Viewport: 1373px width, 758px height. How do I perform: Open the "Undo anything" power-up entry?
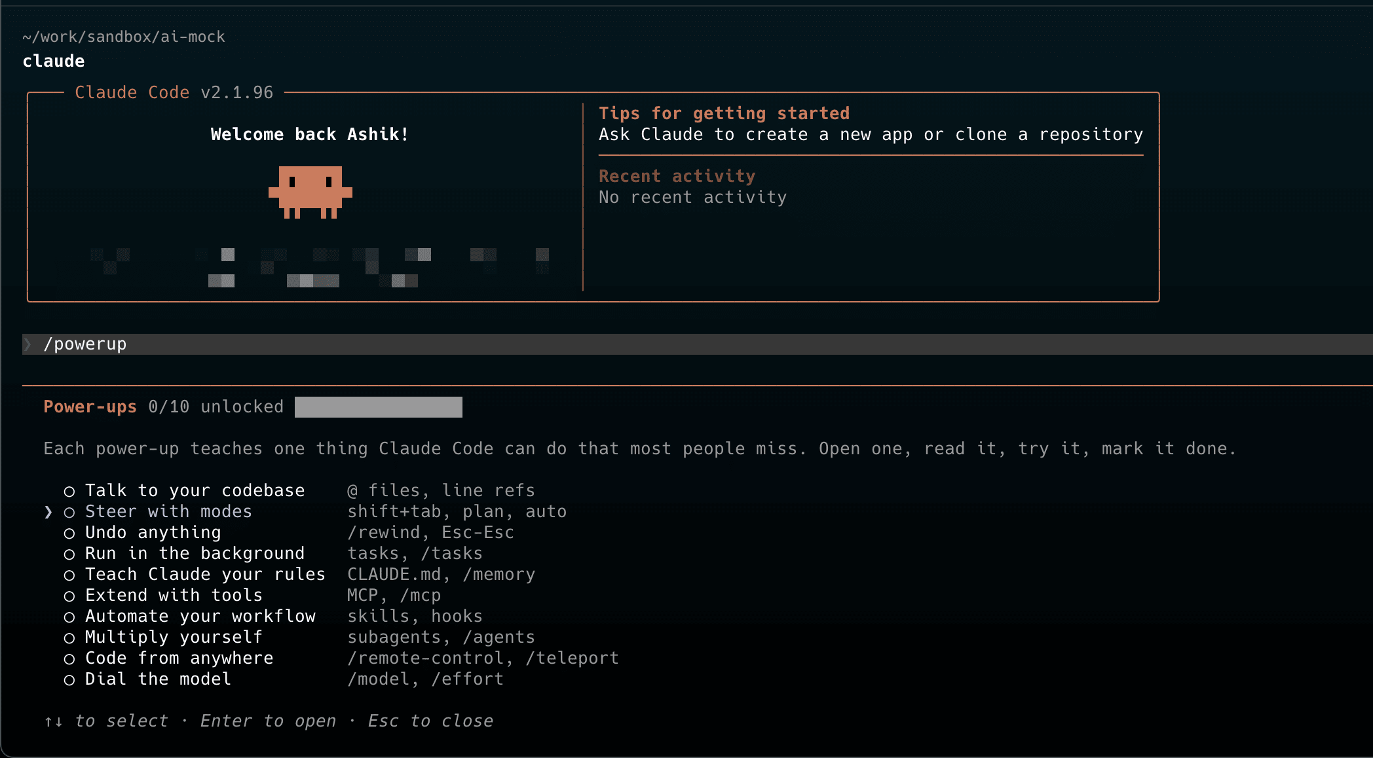[153, 532]
